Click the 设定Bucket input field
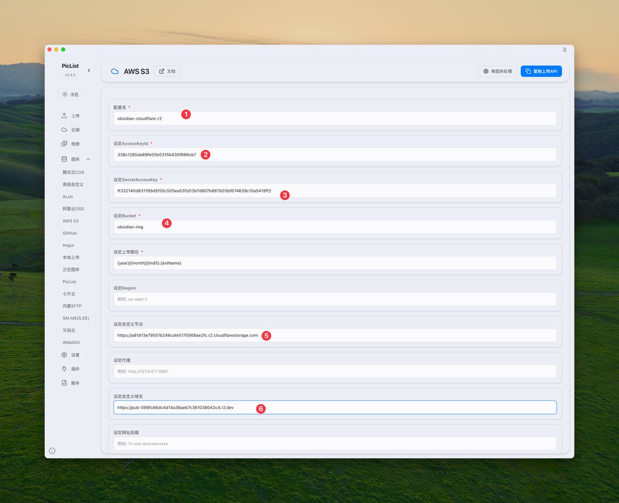The image size is (619, 503). (x=335, y=227)
